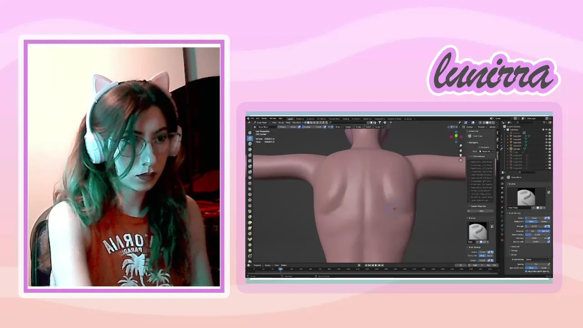Select the Inflate brush tool
583x328 pixels.
point(250,166)
